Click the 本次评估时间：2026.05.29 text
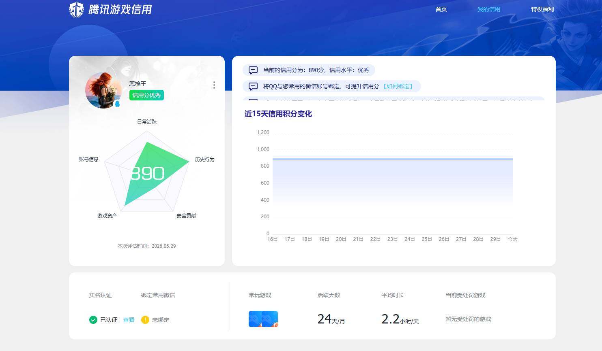Image resolution: width=602 pixels, height=351 pixels. (x=147, y=246)
